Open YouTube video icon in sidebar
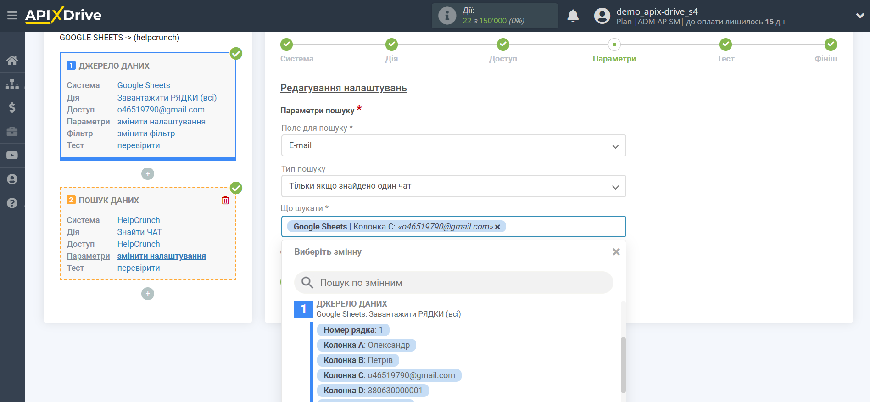This screenshot has height=402, width=870. [x=12, y=156]
